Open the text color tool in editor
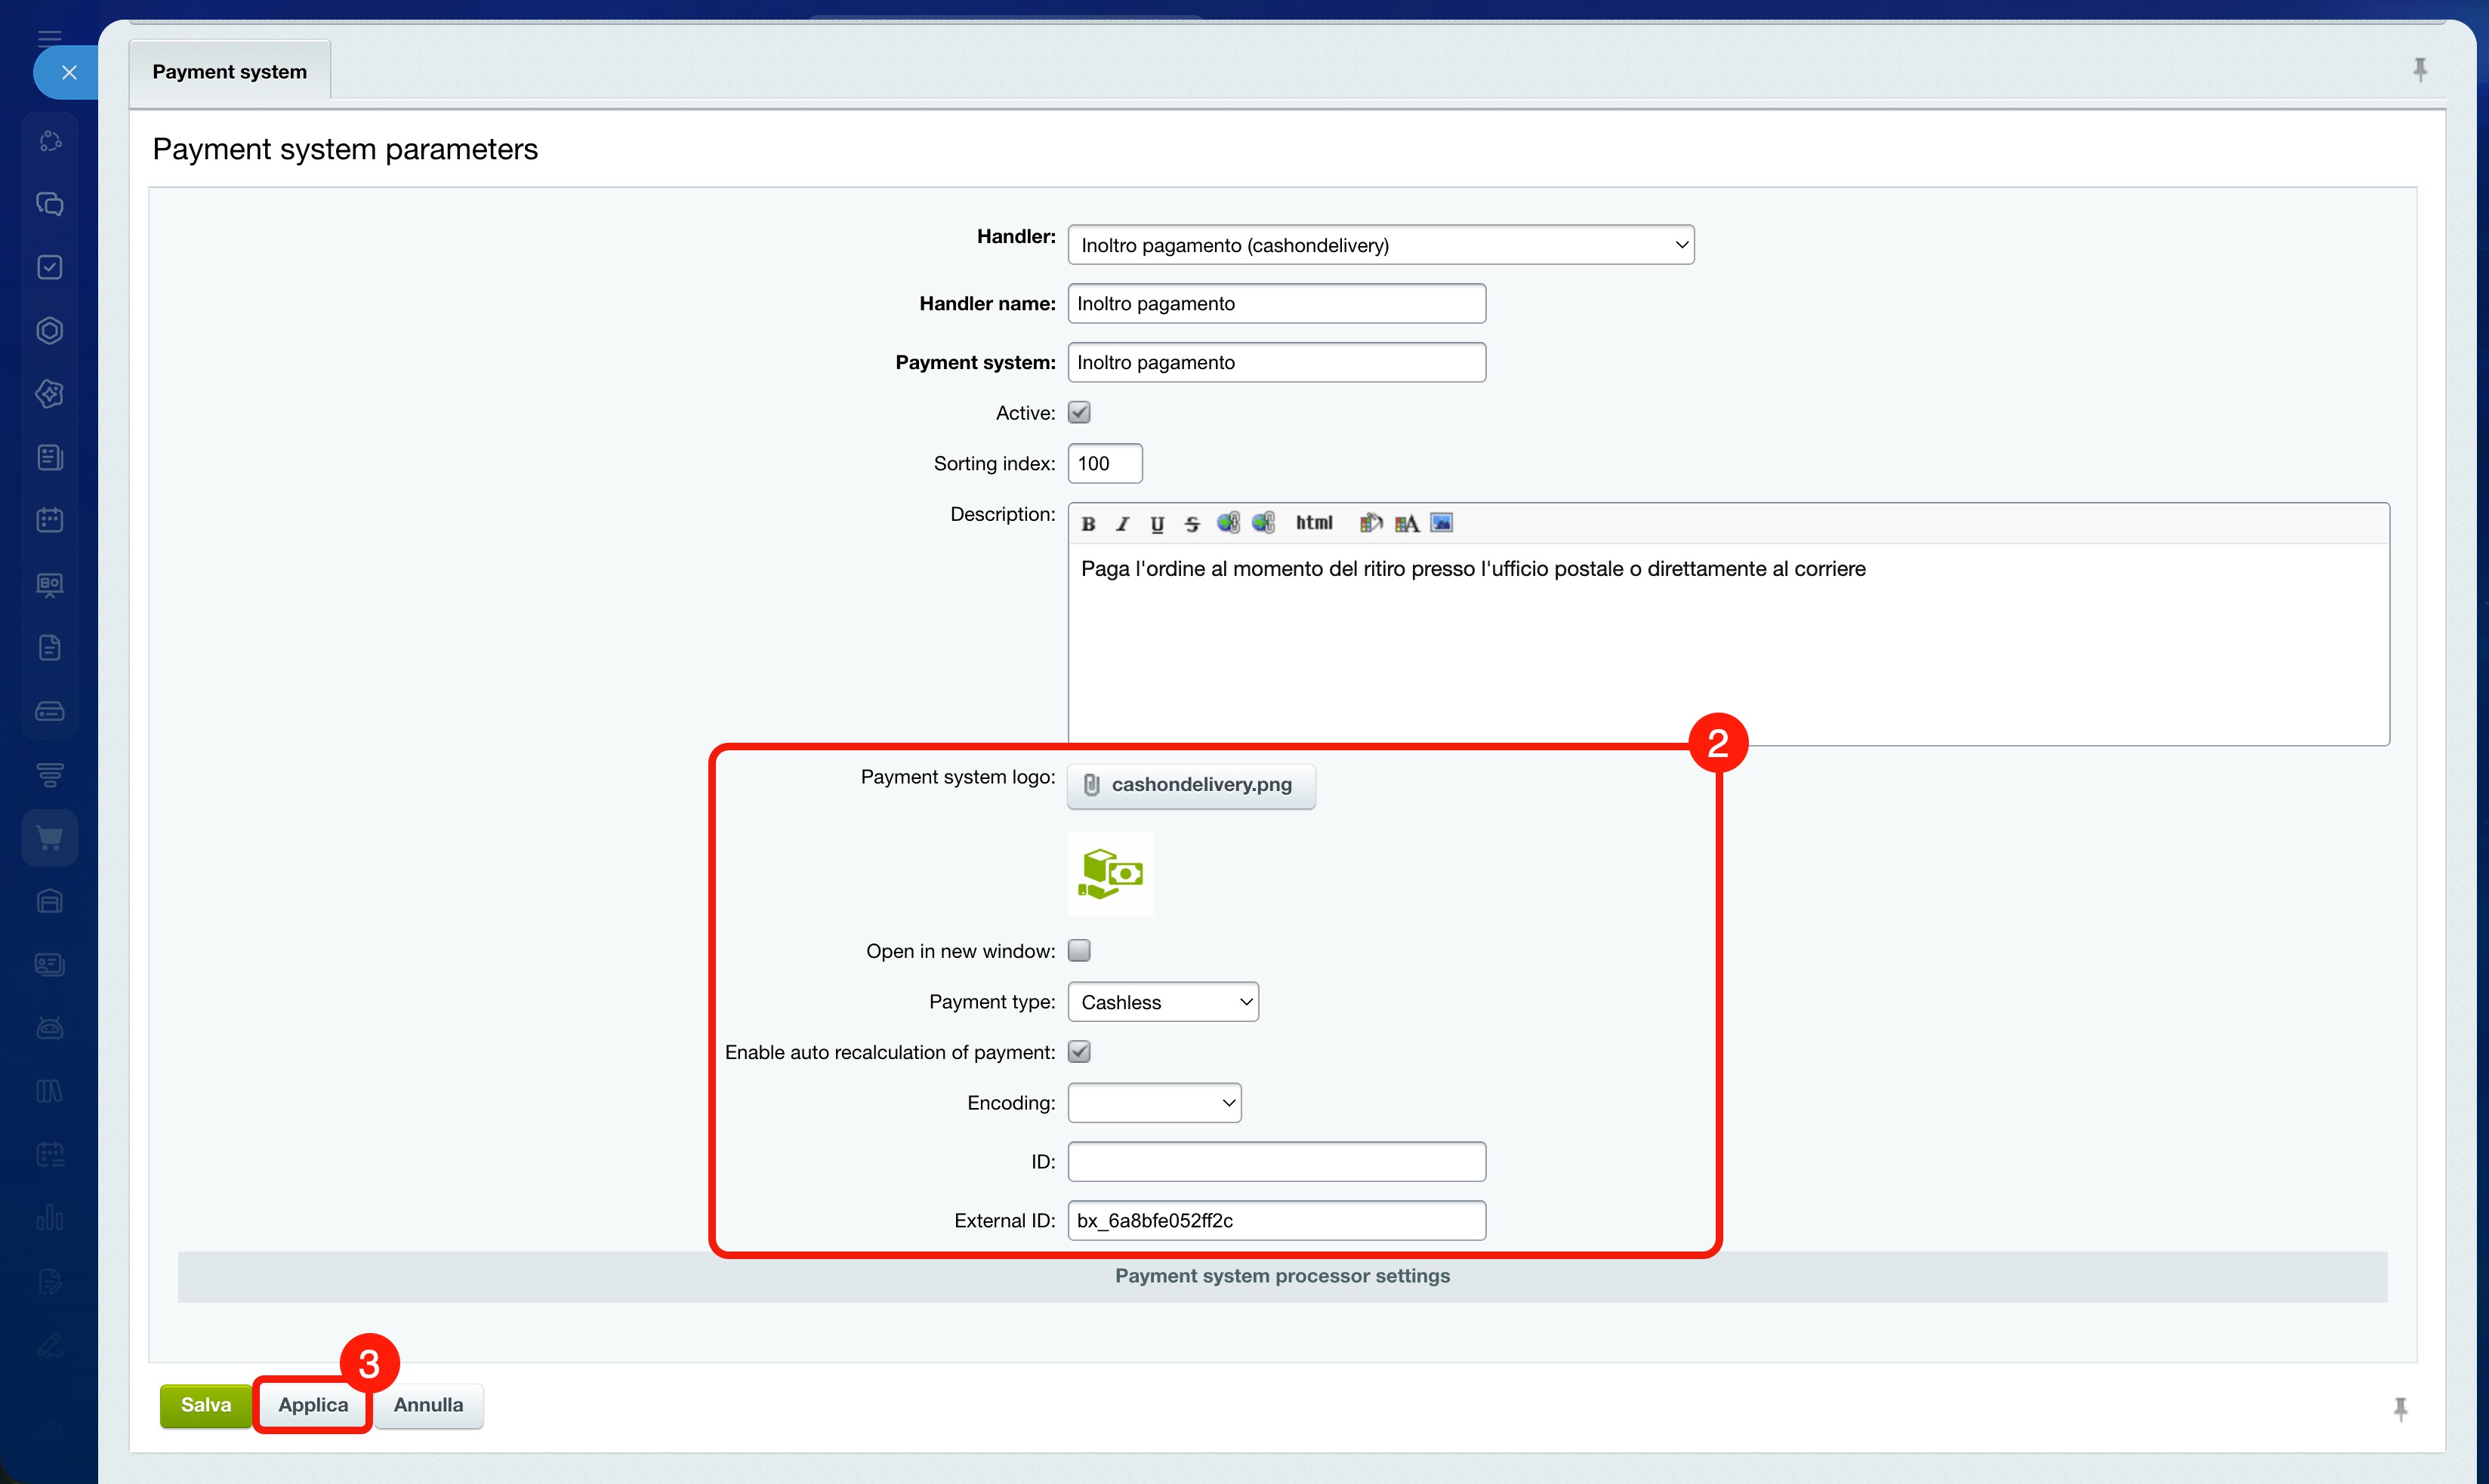The width and height of the screenshot is (2489, 1484). 1407,523
